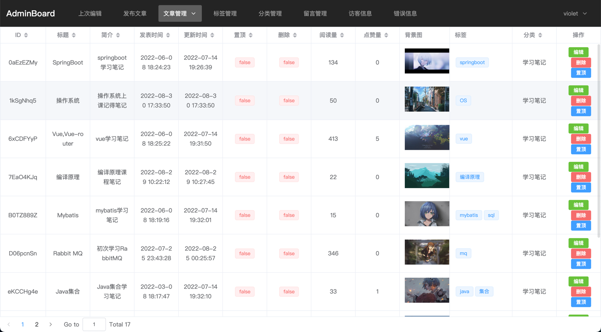Image resolution: width=601 pixels, height=332 pixels.
Task: Open SpringBoot row background thumbnail
Action: click(x=427, y=61)
